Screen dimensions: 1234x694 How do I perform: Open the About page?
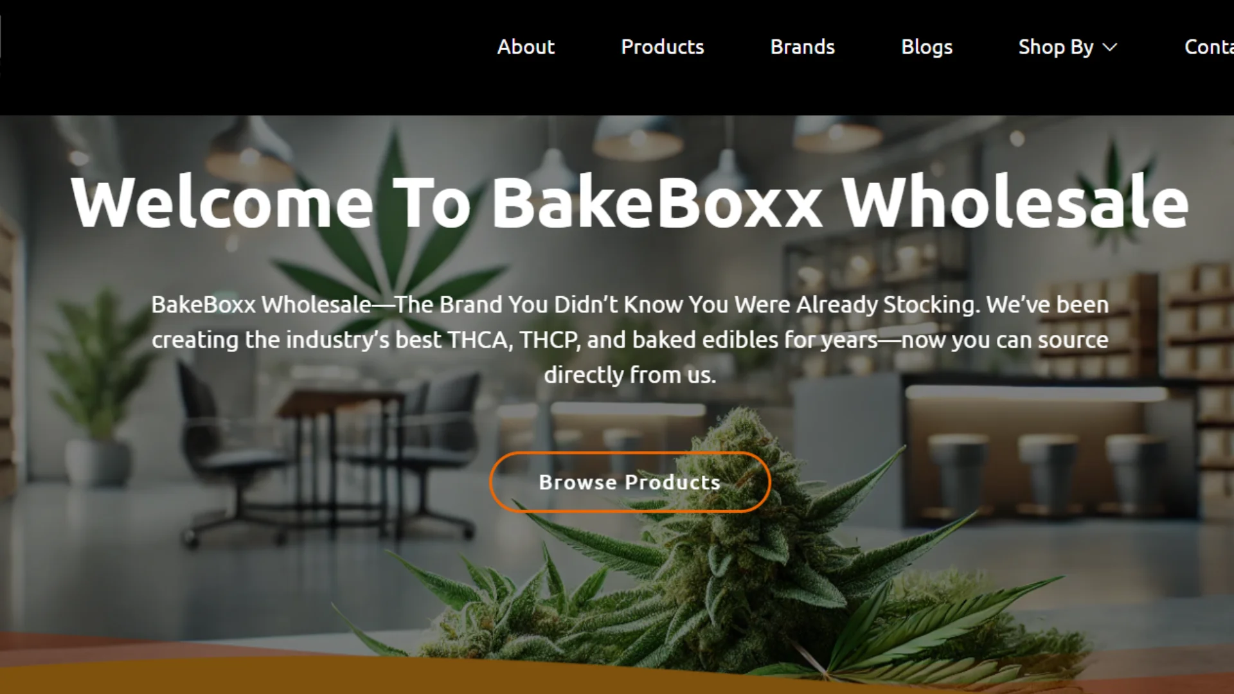tap(525, 47)
